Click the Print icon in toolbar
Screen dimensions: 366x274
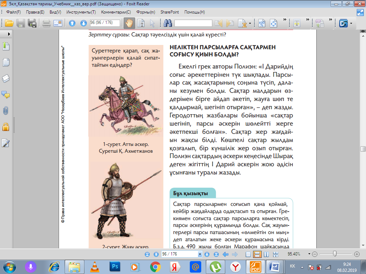[46, 24]
